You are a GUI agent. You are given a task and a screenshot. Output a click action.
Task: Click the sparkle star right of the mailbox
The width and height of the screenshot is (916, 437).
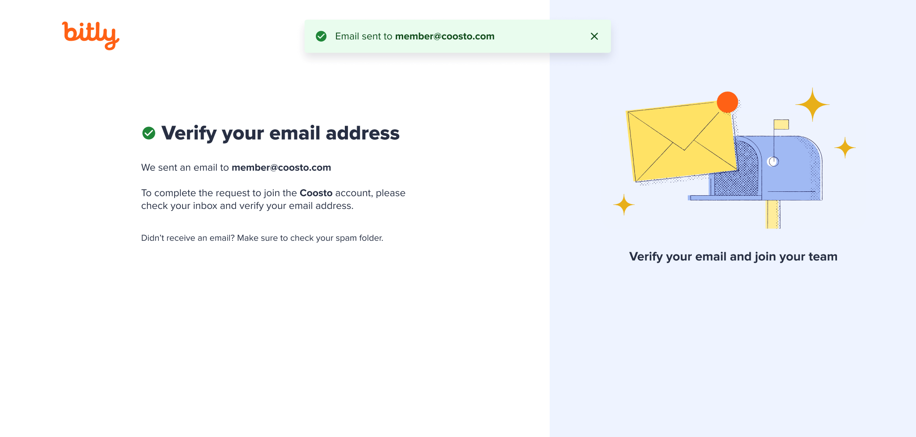coord(845,148)
